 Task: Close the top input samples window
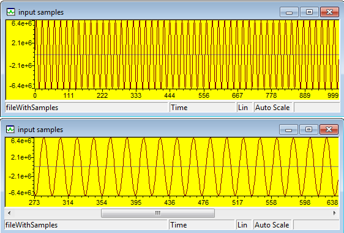[329, 12]
